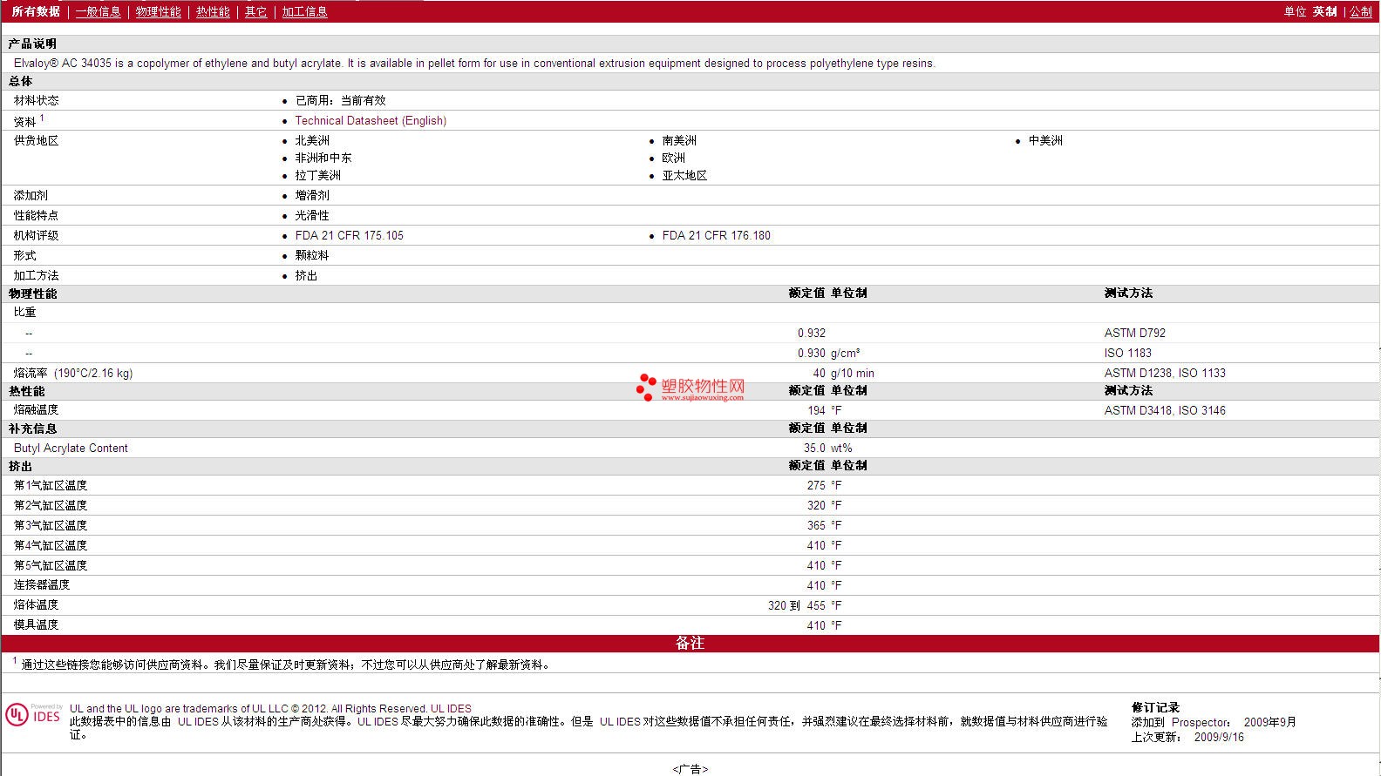Click the 中美洲 region entry
Image resolution: width=1381 pixels, height=776 pixels.
(x=1045, y=141)
